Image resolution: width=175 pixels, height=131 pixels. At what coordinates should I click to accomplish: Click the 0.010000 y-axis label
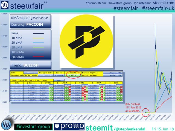4,58
